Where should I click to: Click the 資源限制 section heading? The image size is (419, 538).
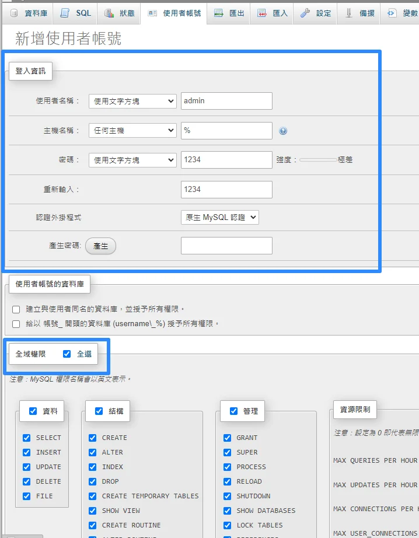pos(355,409)
